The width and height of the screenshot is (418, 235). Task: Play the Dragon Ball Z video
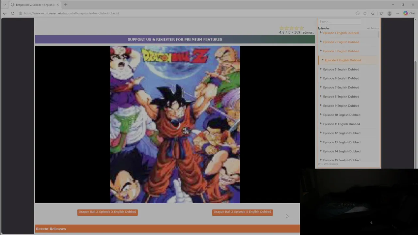click(x=175, y=124)
